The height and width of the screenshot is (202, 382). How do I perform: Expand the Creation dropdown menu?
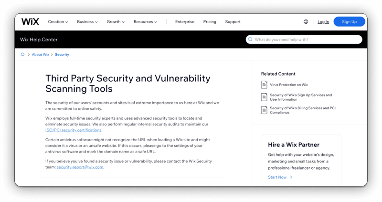[58, 21]
